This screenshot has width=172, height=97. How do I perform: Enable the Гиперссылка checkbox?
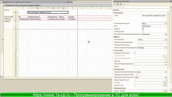[143, 32]
